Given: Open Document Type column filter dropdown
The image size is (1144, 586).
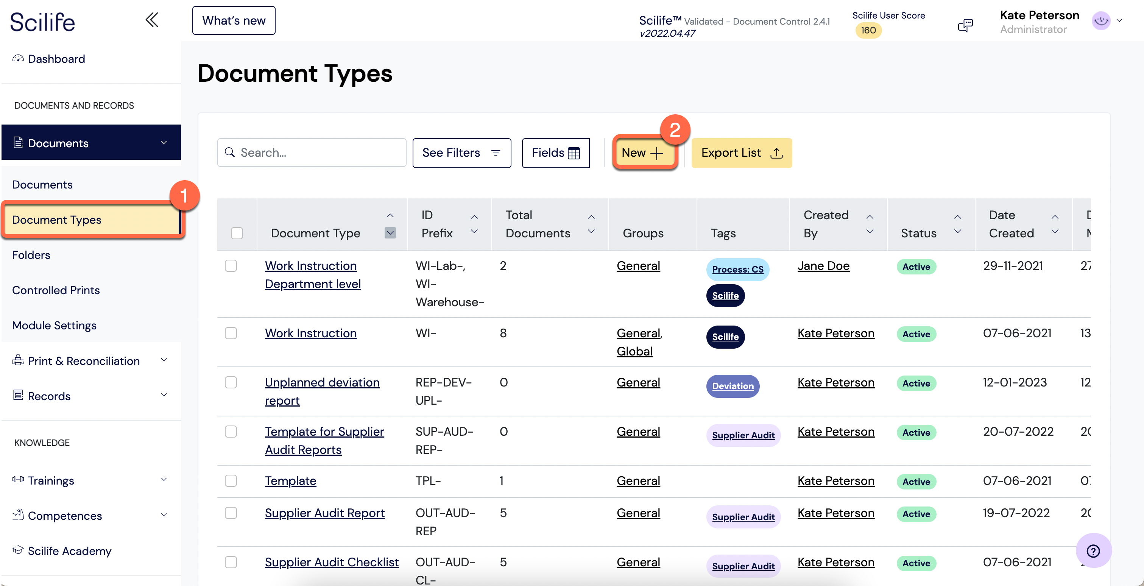Looking at the screenshot, I should coord(390,233).
